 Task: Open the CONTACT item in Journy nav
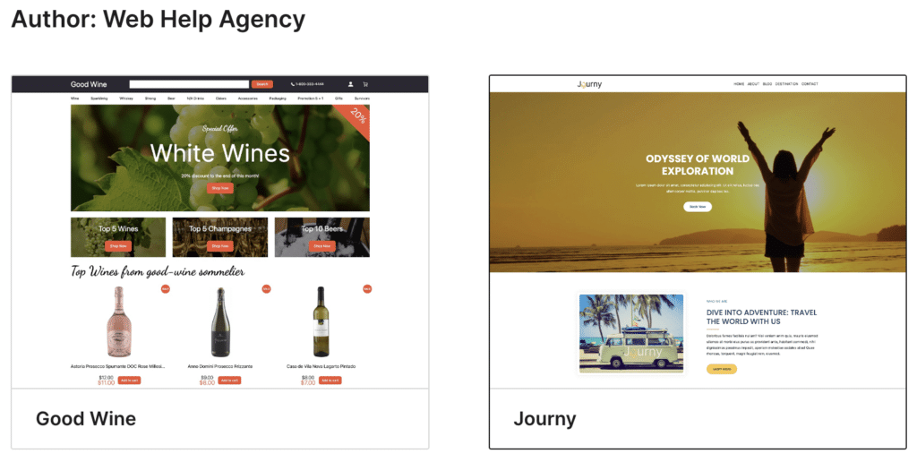tap(810, 84)
